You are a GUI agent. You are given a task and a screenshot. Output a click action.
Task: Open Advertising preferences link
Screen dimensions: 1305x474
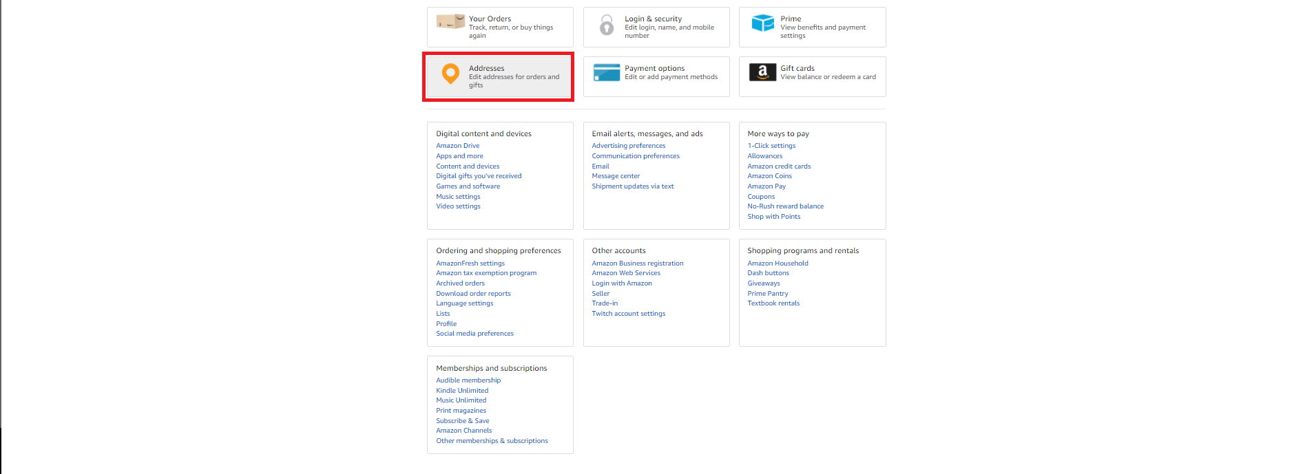[x=629, y=146]
